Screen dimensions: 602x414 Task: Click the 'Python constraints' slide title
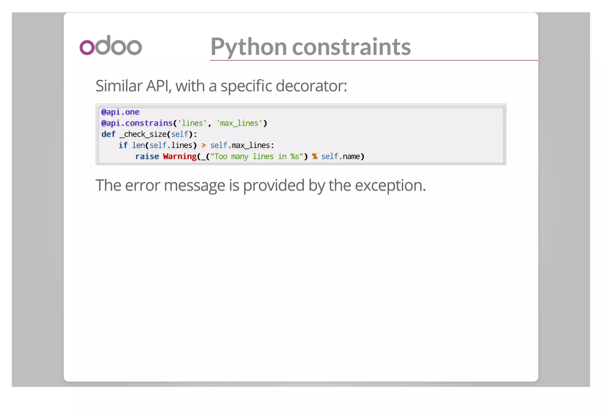point(310,46)
